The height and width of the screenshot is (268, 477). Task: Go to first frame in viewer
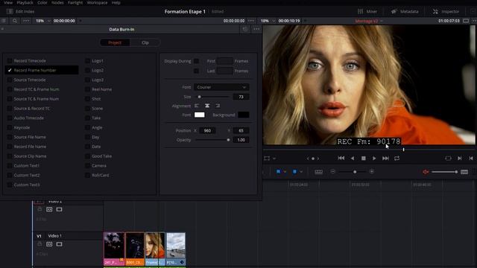pos(341,158)
